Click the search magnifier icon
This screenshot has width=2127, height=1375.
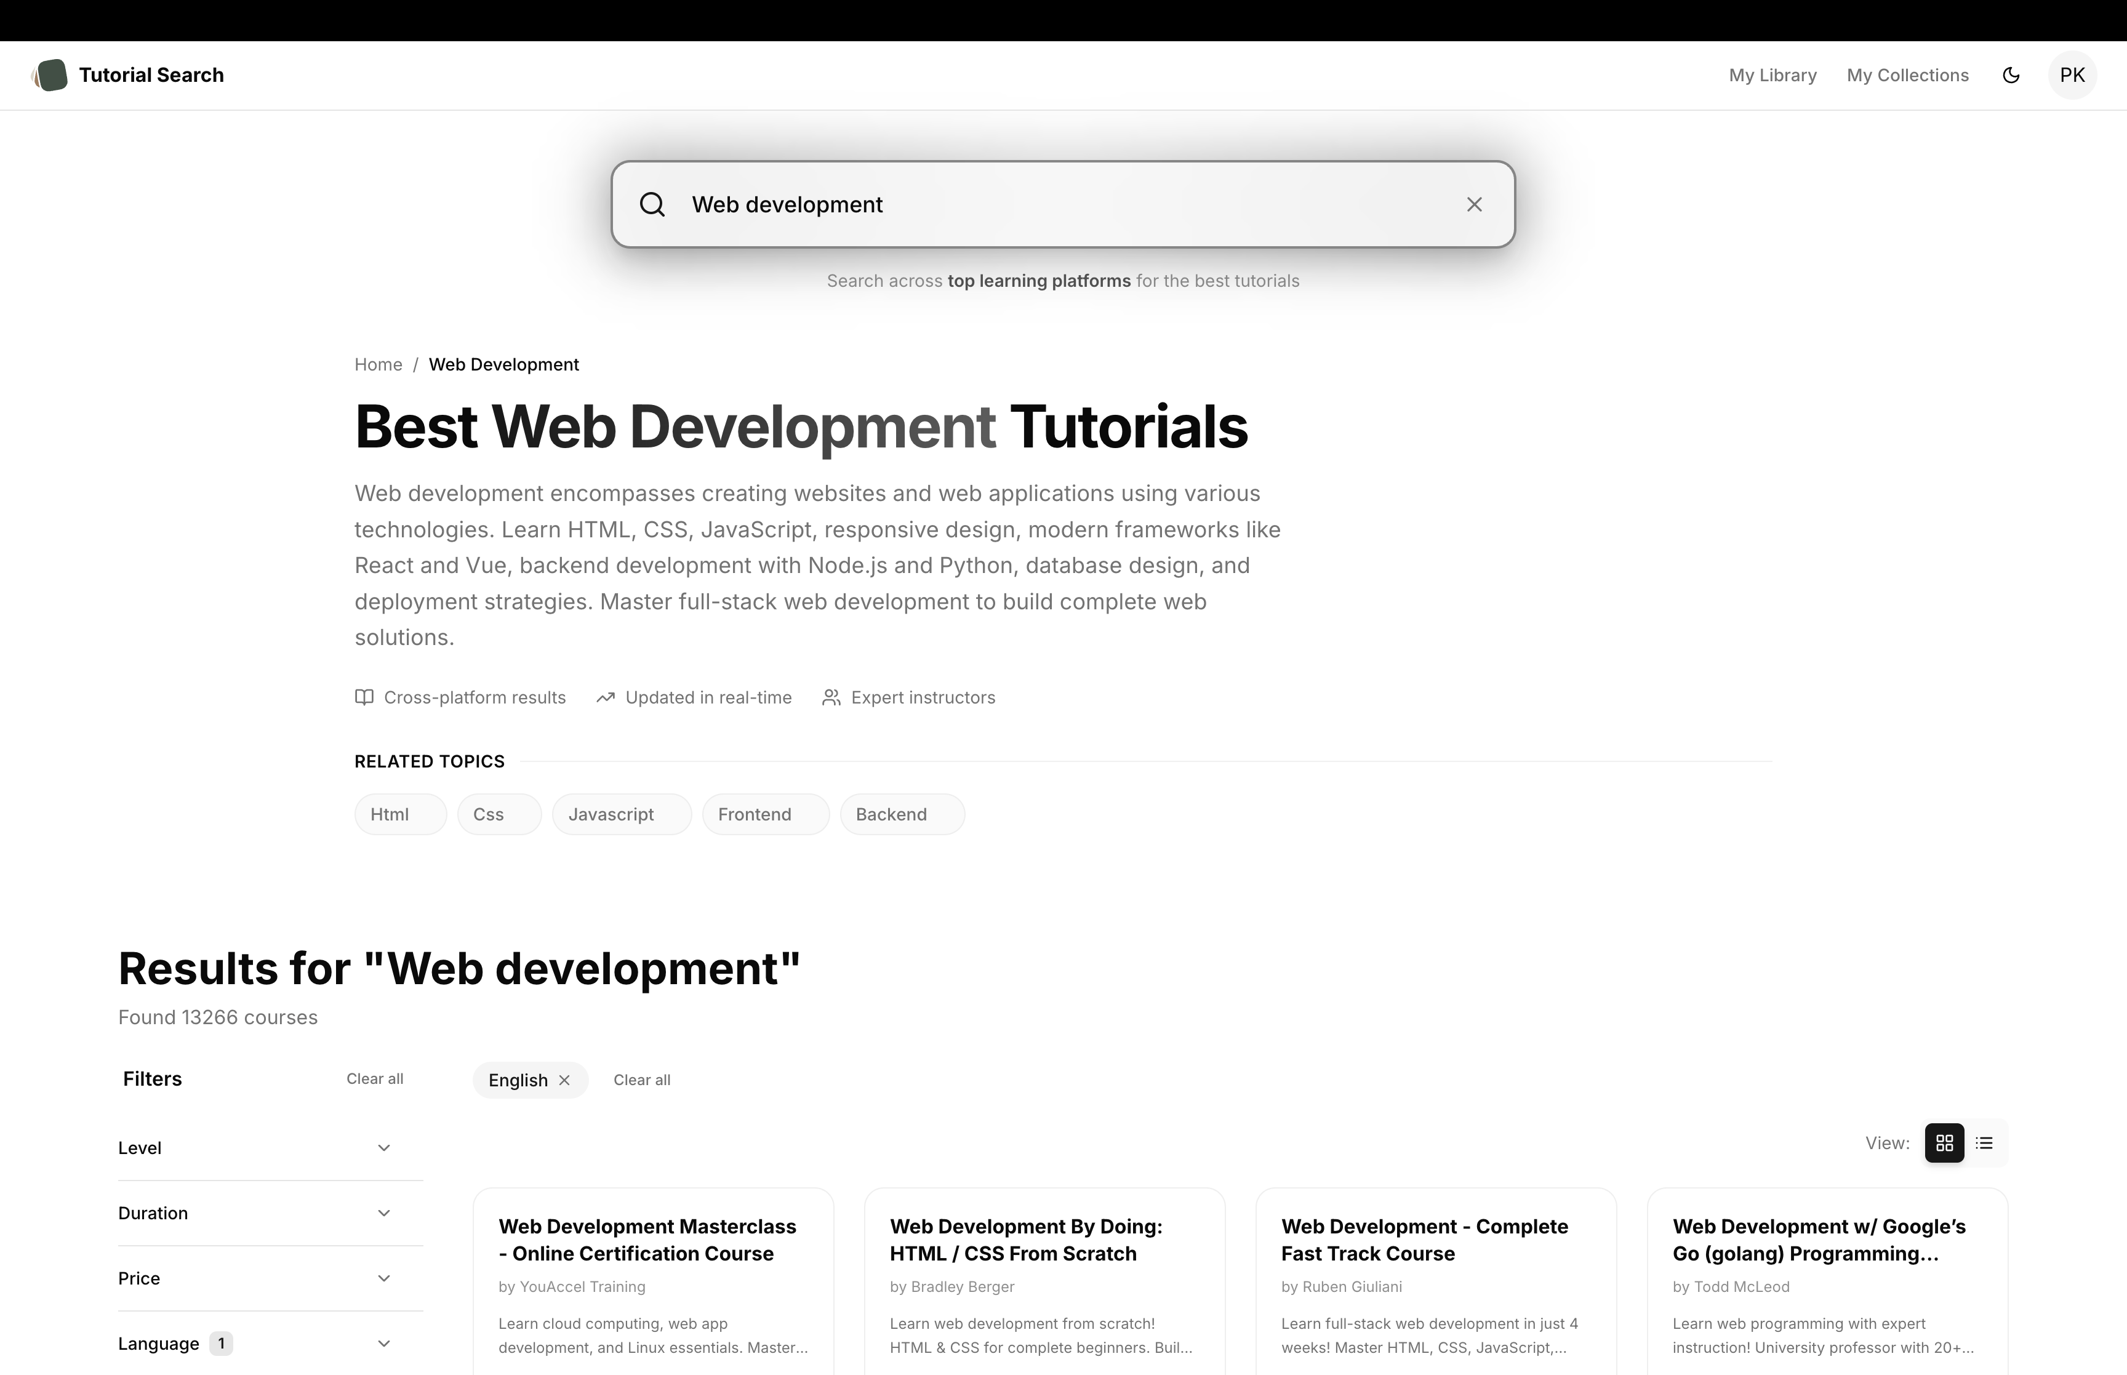click(x=652, y=204)
